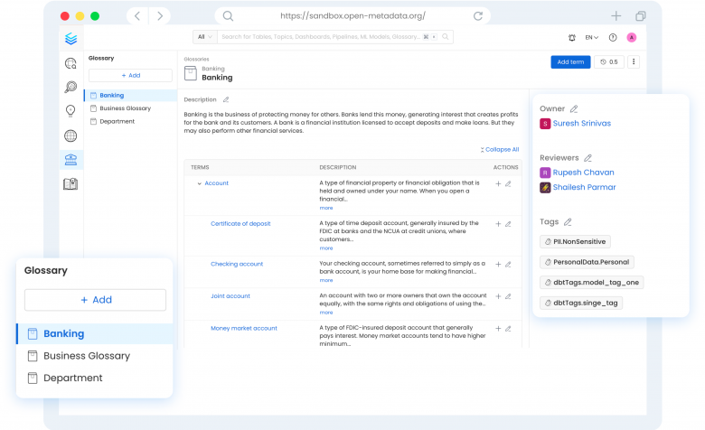Screen dimensions: 705x430
Task: Click Collapse All in terms table
Action: pyautogui.click(x=500, y=150)
